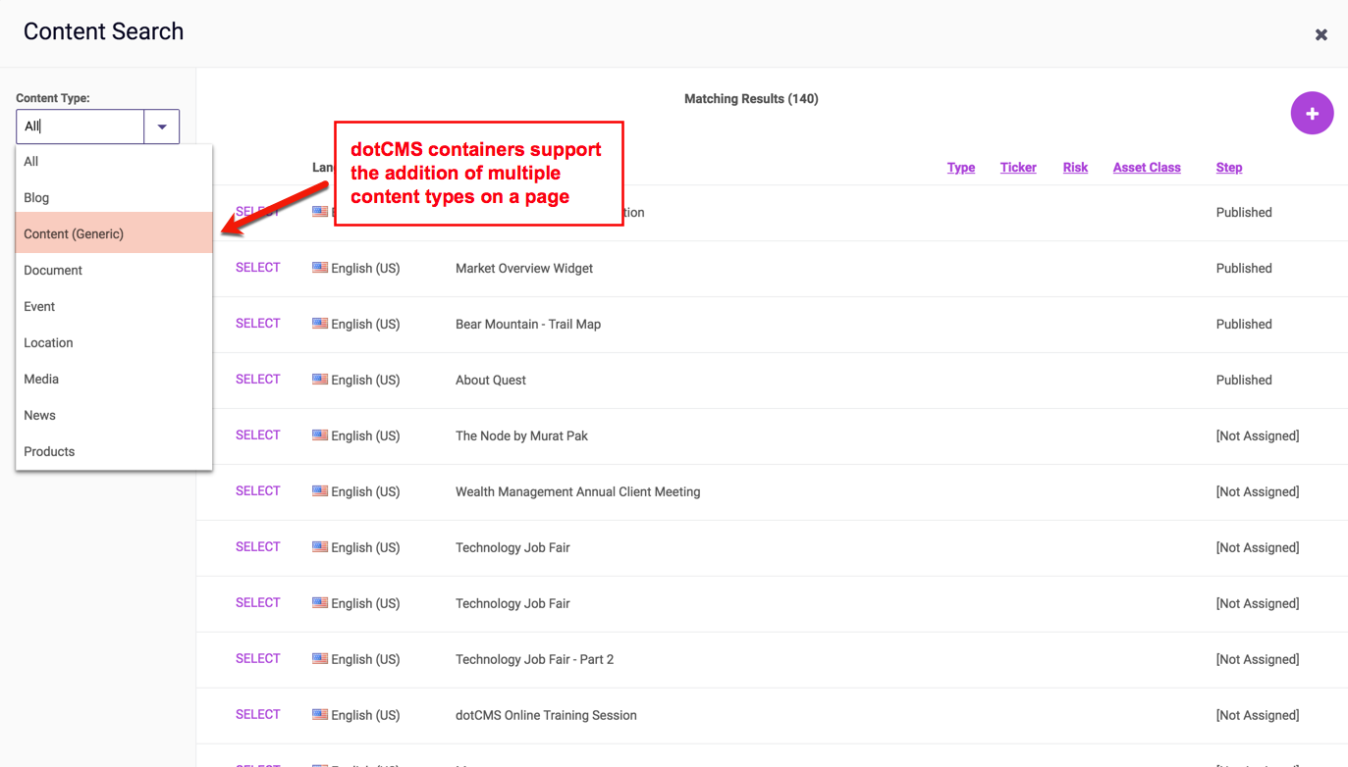1348x767 pixels.
Task: Click US flag icon beside Bear Mountain row
Action: point(320,324)
